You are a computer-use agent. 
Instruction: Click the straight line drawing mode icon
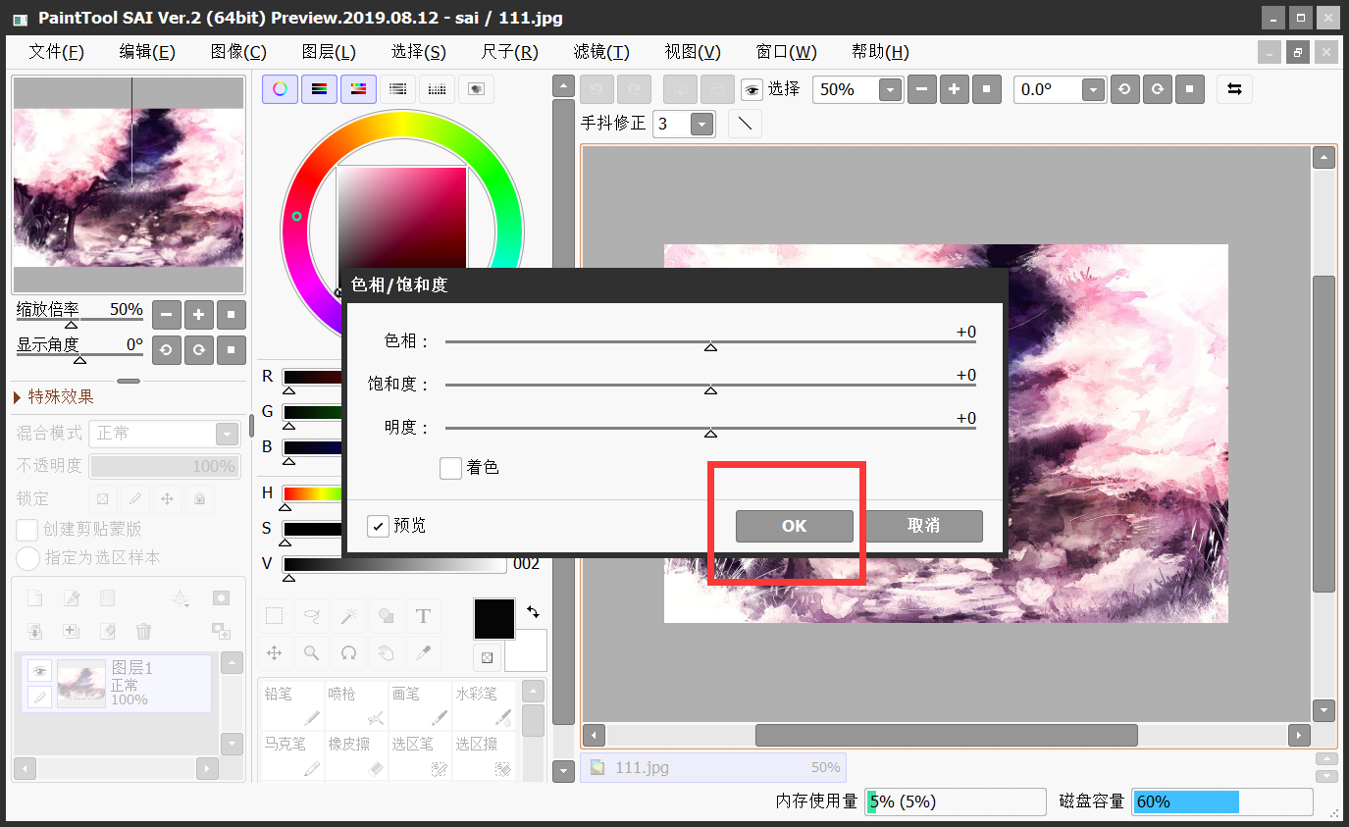[x=745, y=124]
